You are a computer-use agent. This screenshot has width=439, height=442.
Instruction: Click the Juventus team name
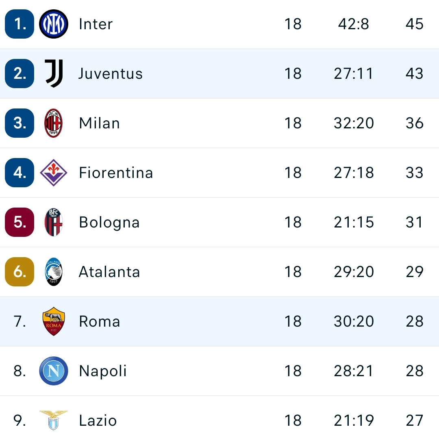coord(111,74)
